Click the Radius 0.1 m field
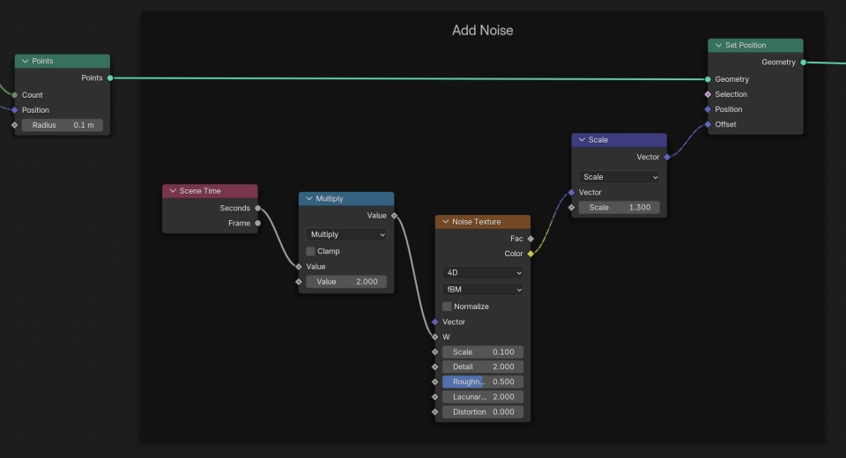The image size is (846, 458). point(63,125)
